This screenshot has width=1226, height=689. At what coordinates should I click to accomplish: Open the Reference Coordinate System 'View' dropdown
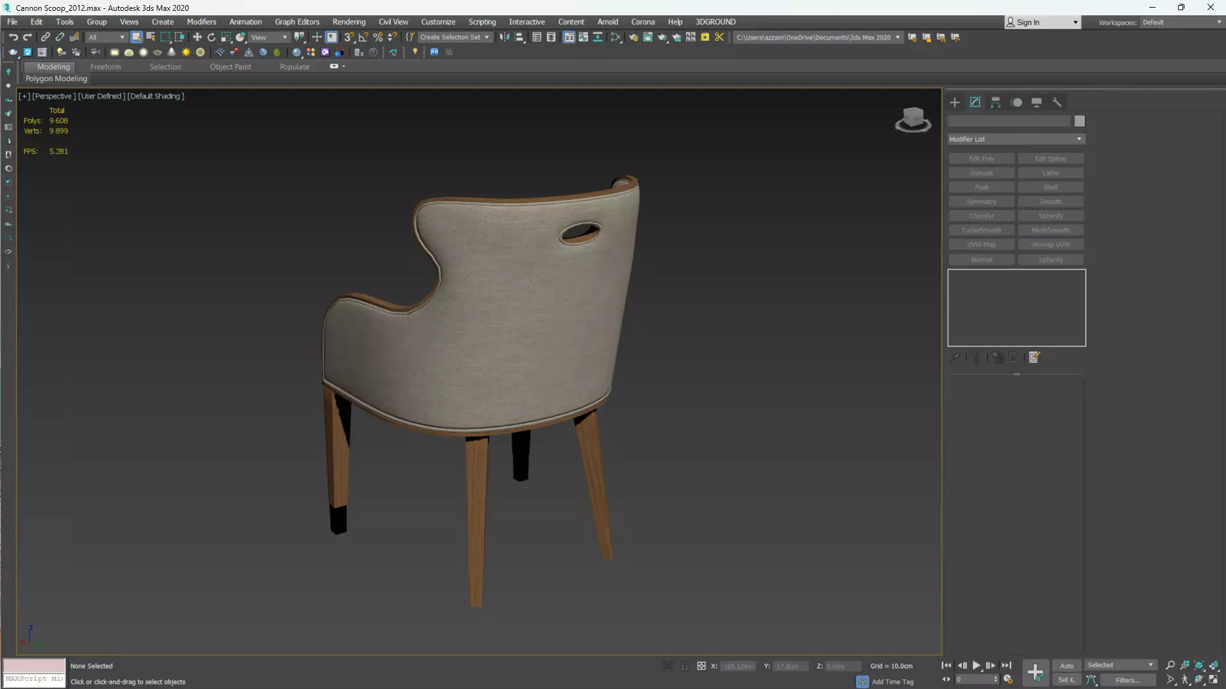coord(269,37)
